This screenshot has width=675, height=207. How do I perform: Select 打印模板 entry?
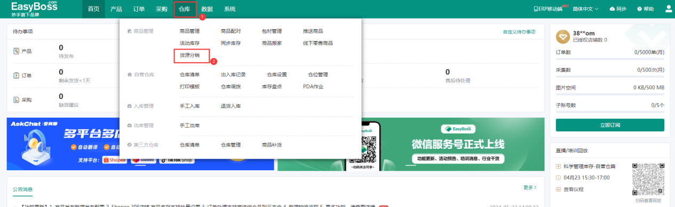pyautogui.click(x=189, y=87)
